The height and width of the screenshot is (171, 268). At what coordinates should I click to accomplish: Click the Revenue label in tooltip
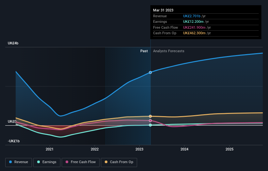[x=160, y=16]
